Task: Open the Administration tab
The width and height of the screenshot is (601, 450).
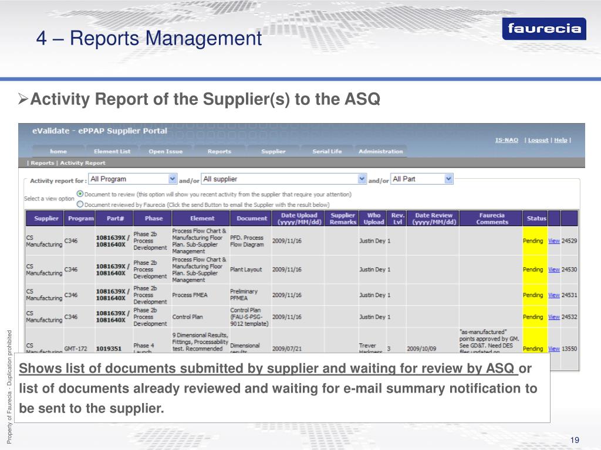Action: pyautogui.click(x=380, y=152)
